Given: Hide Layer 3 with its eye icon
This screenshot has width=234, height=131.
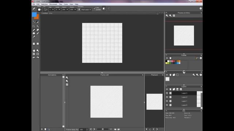Looking at the screenshot, I should (167, 93).
